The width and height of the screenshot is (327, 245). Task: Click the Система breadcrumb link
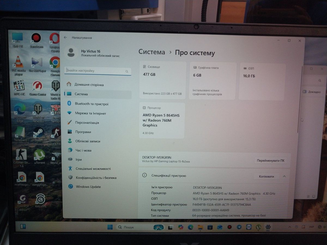[152, 52]
